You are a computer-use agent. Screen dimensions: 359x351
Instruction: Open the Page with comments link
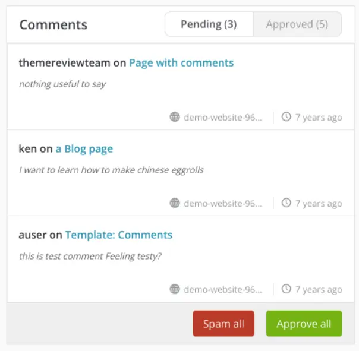[x=181, y=63]
